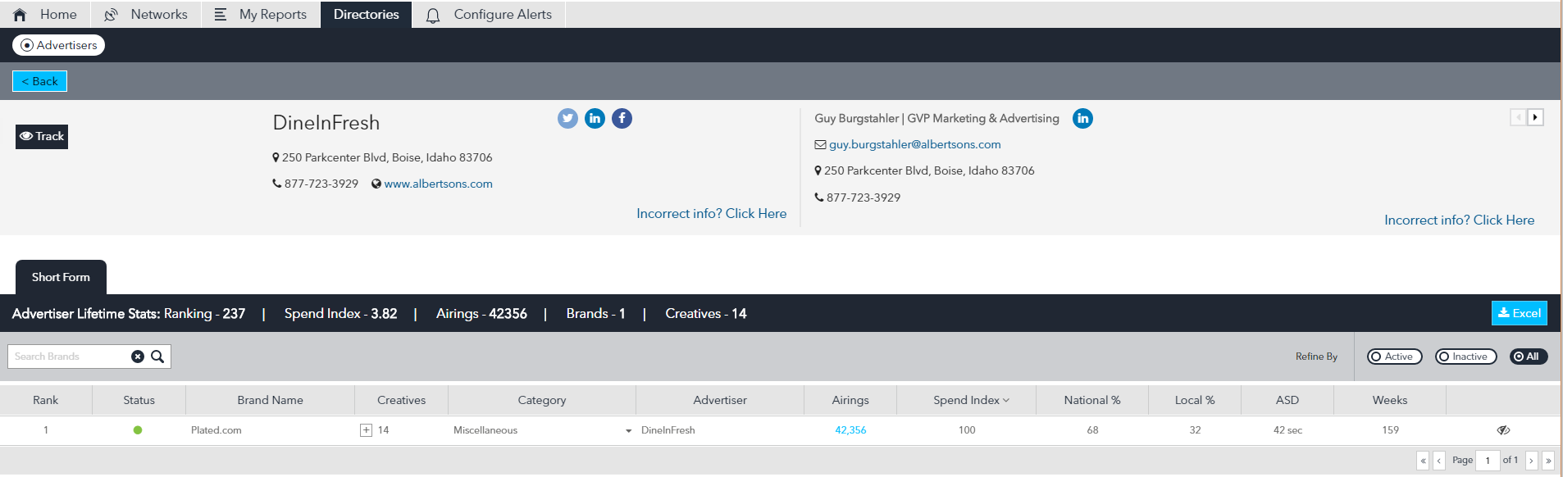Track the DineInFresh advertiser
The width and height of the screenshot is (1563, 477).
point(42,136)
